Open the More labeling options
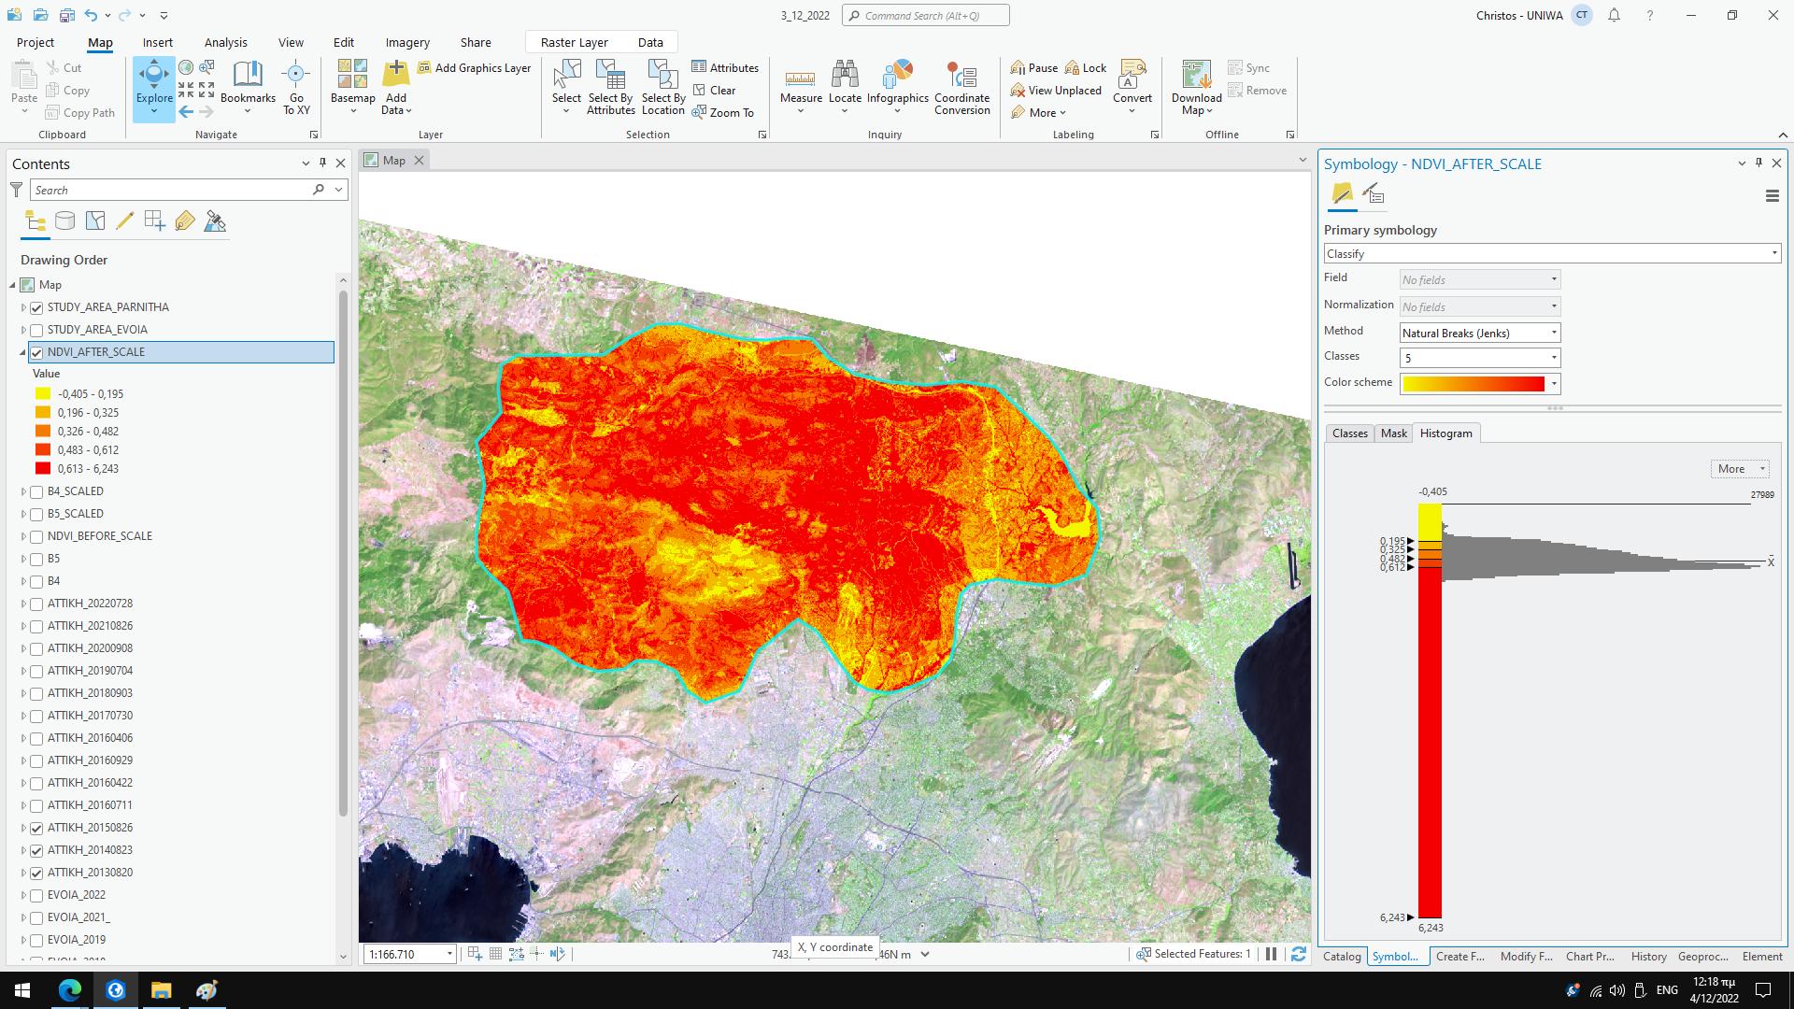 (1038, 112)
